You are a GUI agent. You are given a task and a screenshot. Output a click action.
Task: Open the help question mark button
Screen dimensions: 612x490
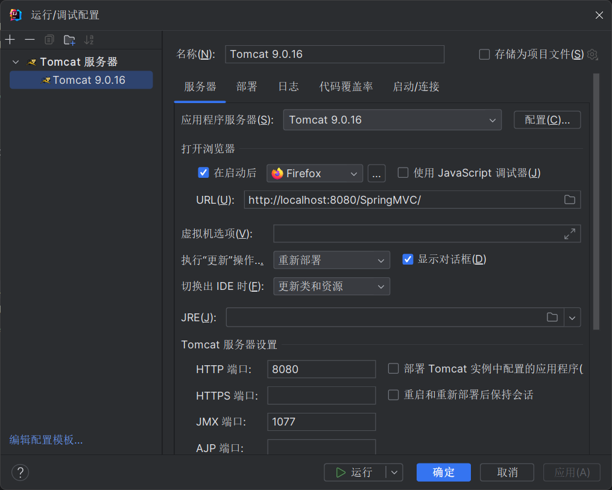tap(21, 473)
